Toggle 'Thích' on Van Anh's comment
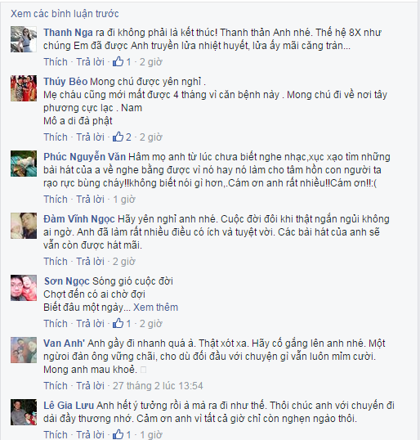 (56, 385)
